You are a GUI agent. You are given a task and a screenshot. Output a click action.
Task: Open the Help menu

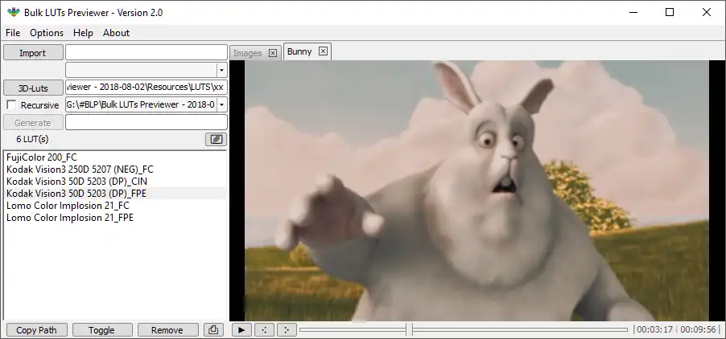83,33
